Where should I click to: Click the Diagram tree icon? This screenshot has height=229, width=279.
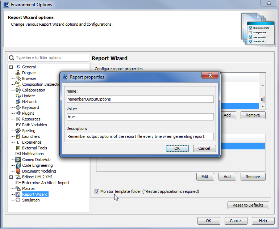tap(18, 73)
